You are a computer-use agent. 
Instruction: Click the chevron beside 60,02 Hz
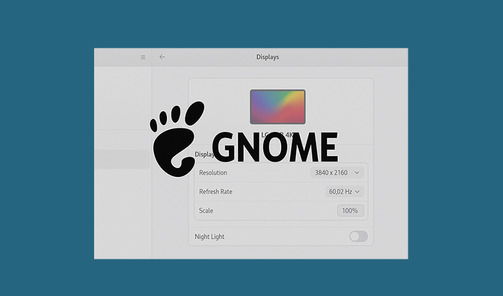point(357,192)
